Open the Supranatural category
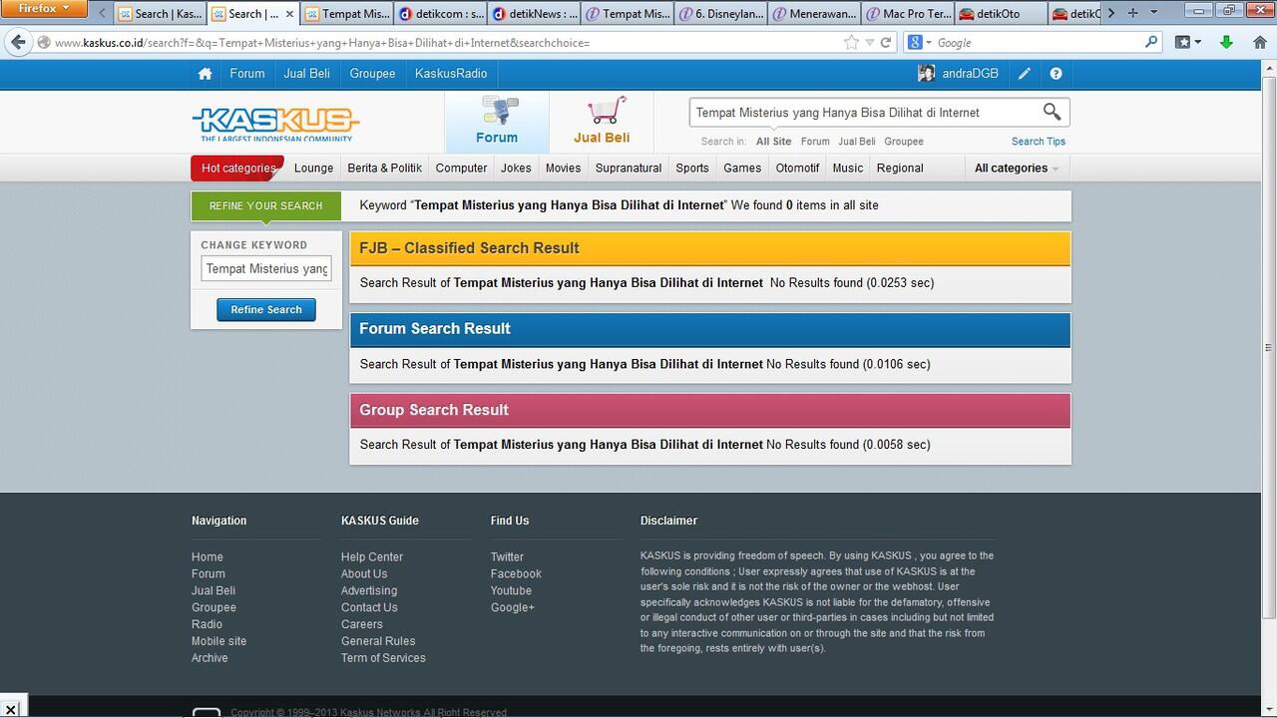The image size is (1277, 718). click(629, 169)
